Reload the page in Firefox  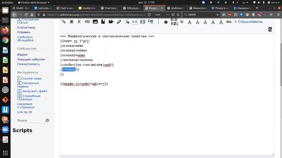[x=26, y=14]
